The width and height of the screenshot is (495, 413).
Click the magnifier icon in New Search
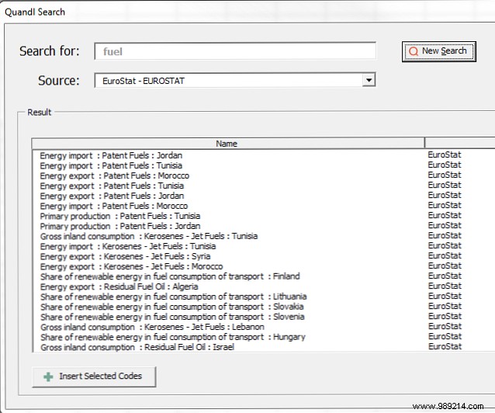tap(414, 51)
